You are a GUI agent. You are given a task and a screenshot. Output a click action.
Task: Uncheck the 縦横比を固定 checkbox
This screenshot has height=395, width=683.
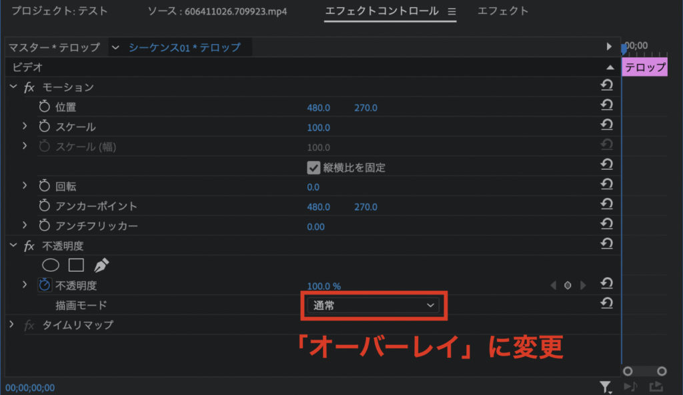[313, 167]
